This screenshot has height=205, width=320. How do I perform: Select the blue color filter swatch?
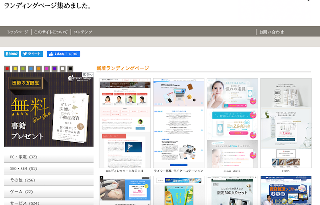point(31,69)
